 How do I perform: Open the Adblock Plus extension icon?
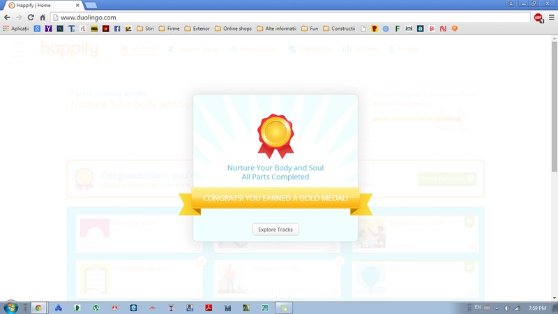(538, 17)
